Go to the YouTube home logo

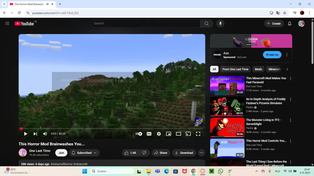24,24
